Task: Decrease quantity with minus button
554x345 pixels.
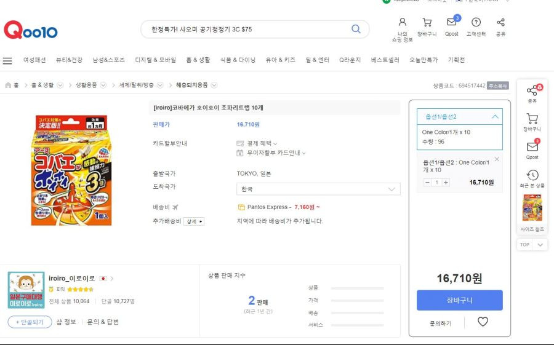Action: [428, 183]
